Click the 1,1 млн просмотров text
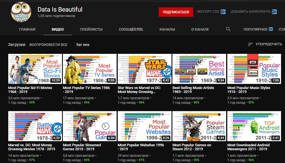Viewport: 285px width, 163px height. pos(188,156)
